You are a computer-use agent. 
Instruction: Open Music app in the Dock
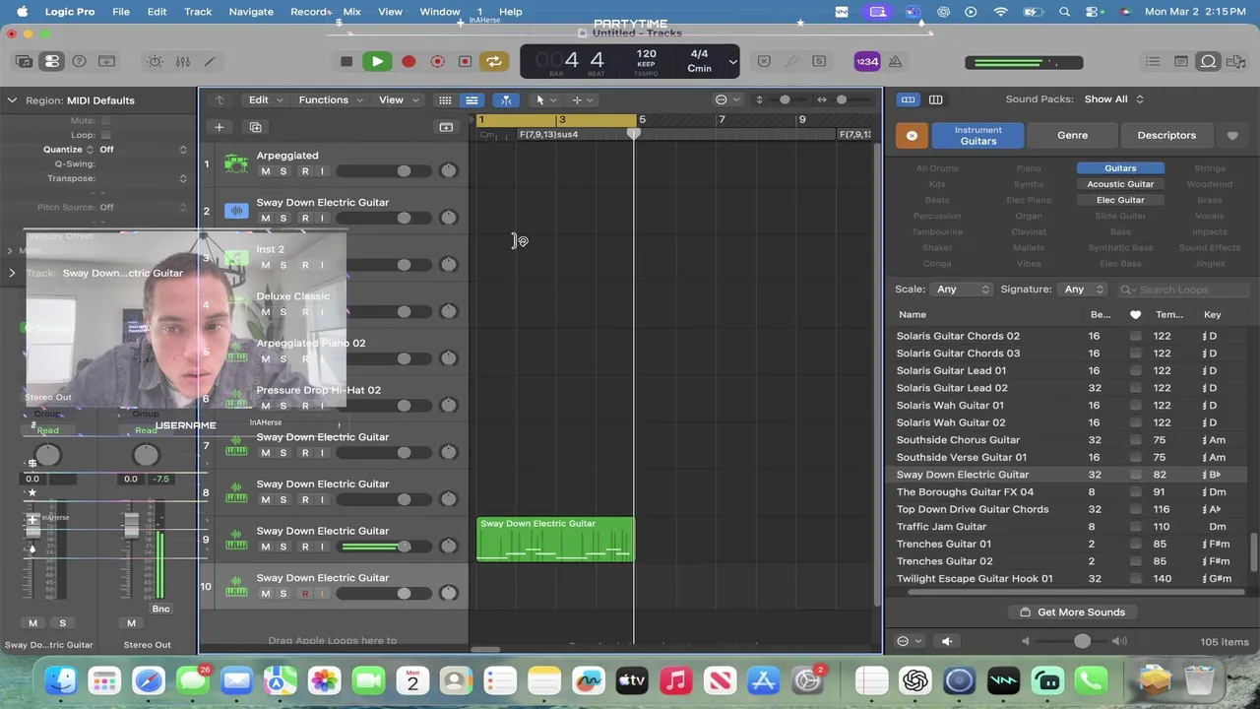[675, 680]
